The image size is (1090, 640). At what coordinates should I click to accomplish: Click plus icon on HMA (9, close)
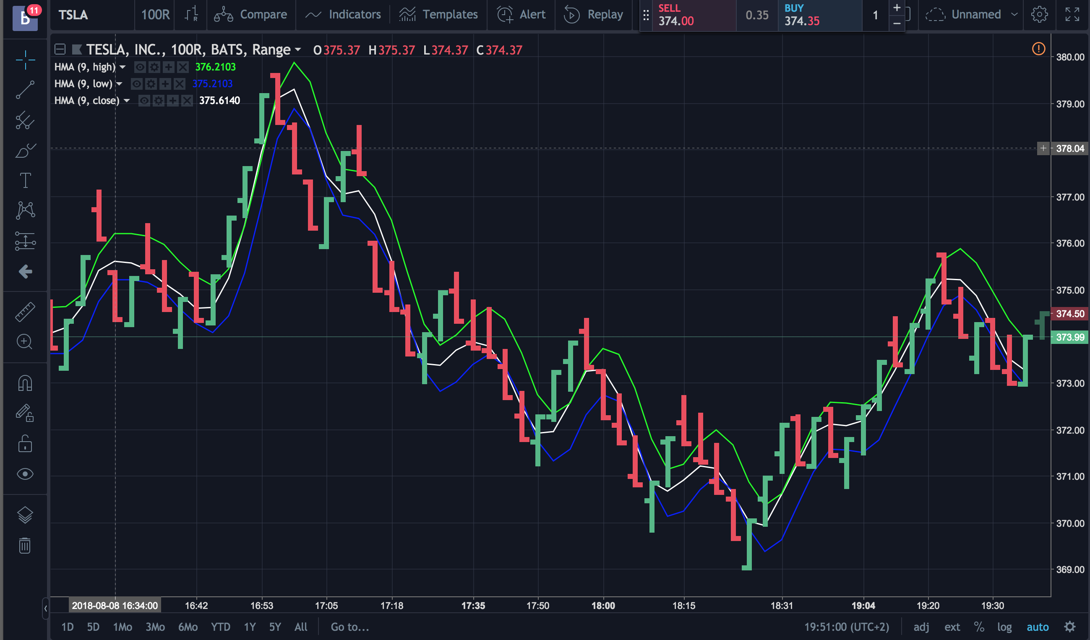(x=173, y=101)
